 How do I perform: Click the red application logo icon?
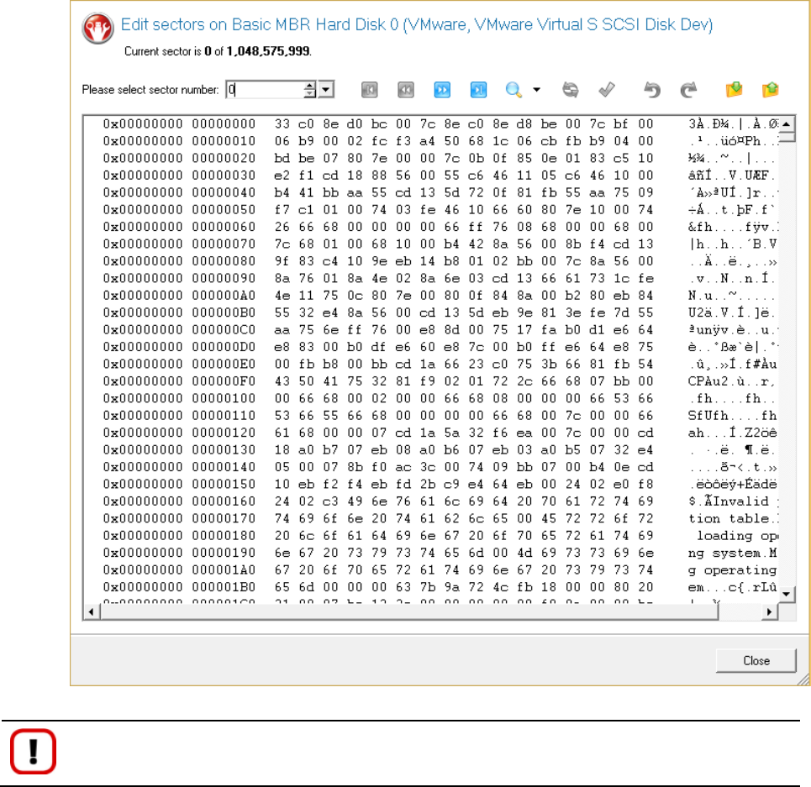[x=97, y=28]
